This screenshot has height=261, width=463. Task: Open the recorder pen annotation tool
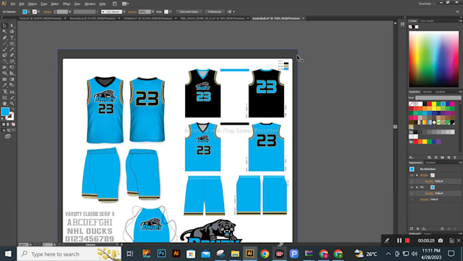387,241
